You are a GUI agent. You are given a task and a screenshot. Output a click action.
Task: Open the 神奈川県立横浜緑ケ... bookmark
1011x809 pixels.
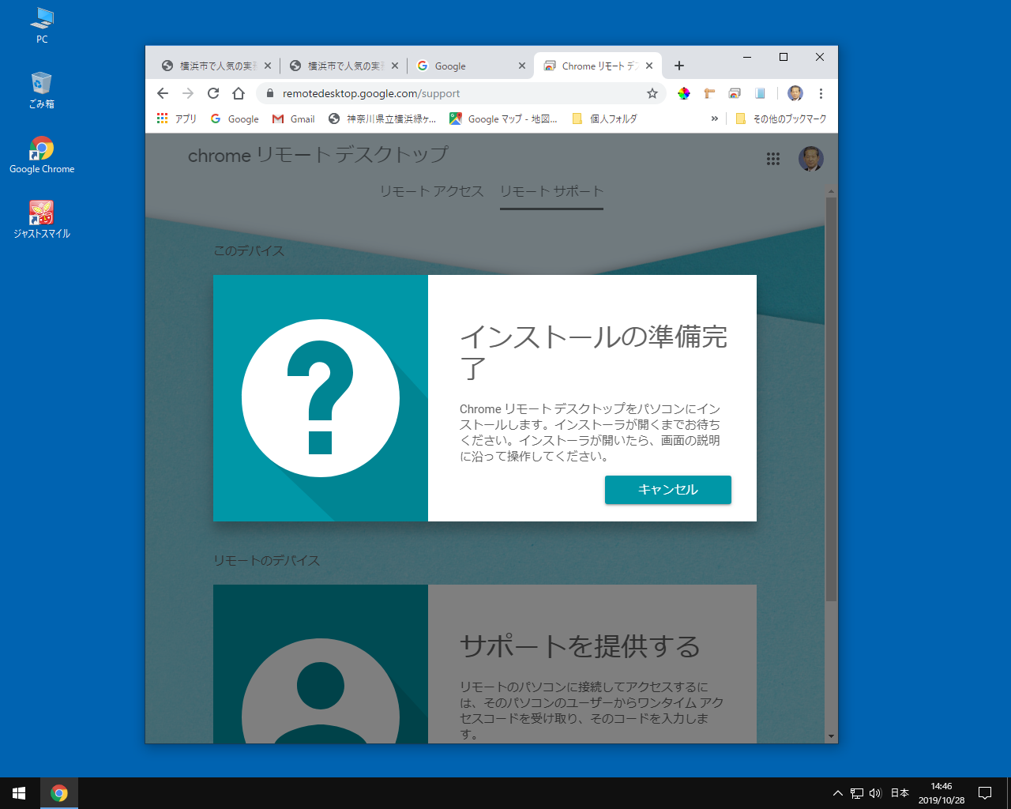click(382, 119)
